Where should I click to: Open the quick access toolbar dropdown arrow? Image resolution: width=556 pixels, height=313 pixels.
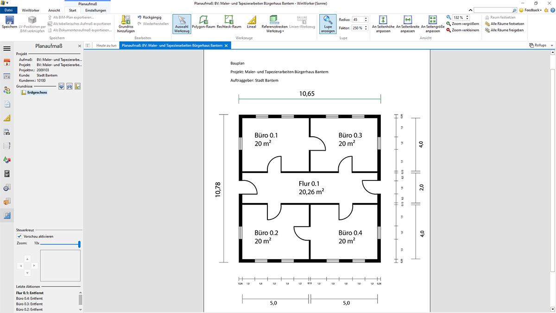8,3
